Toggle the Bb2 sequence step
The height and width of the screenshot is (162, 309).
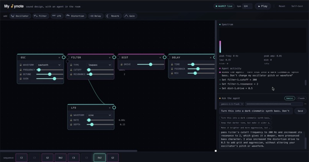click(x=61, y=158)
